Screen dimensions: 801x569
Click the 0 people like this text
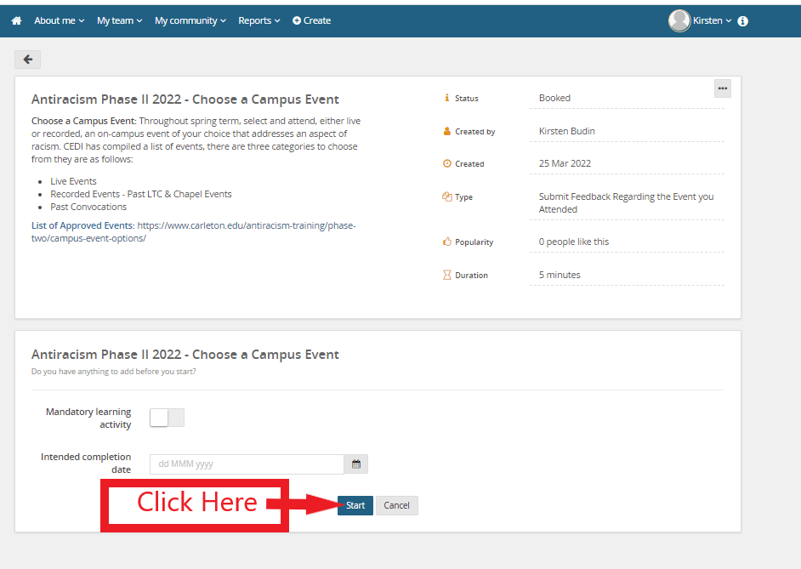574,242
